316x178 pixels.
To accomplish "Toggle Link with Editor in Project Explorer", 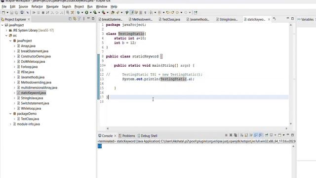I will point(75,19).
